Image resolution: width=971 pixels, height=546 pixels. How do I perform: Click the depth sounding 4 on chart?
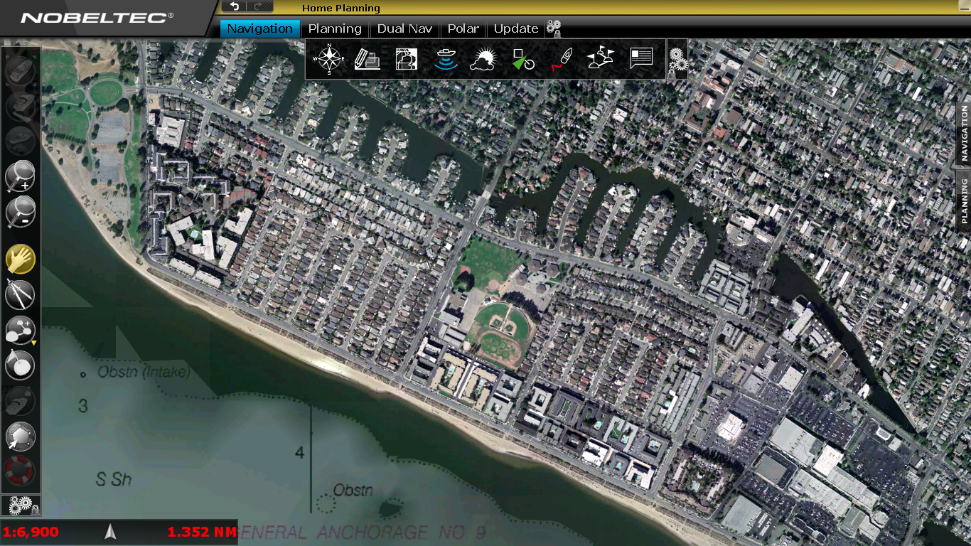(x=299, y=453)
